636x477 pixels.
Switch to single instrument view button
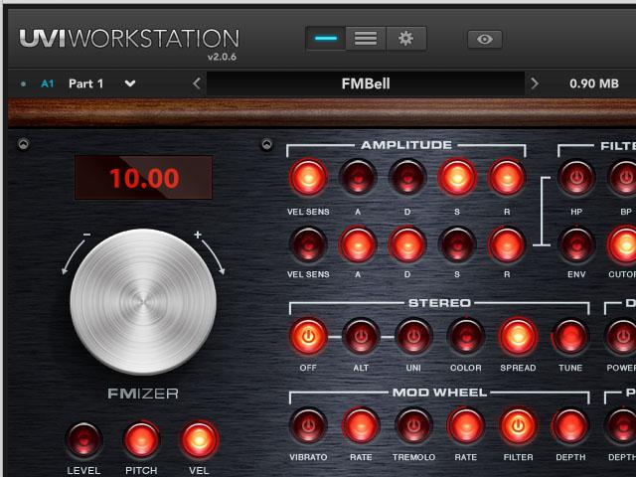325,39
